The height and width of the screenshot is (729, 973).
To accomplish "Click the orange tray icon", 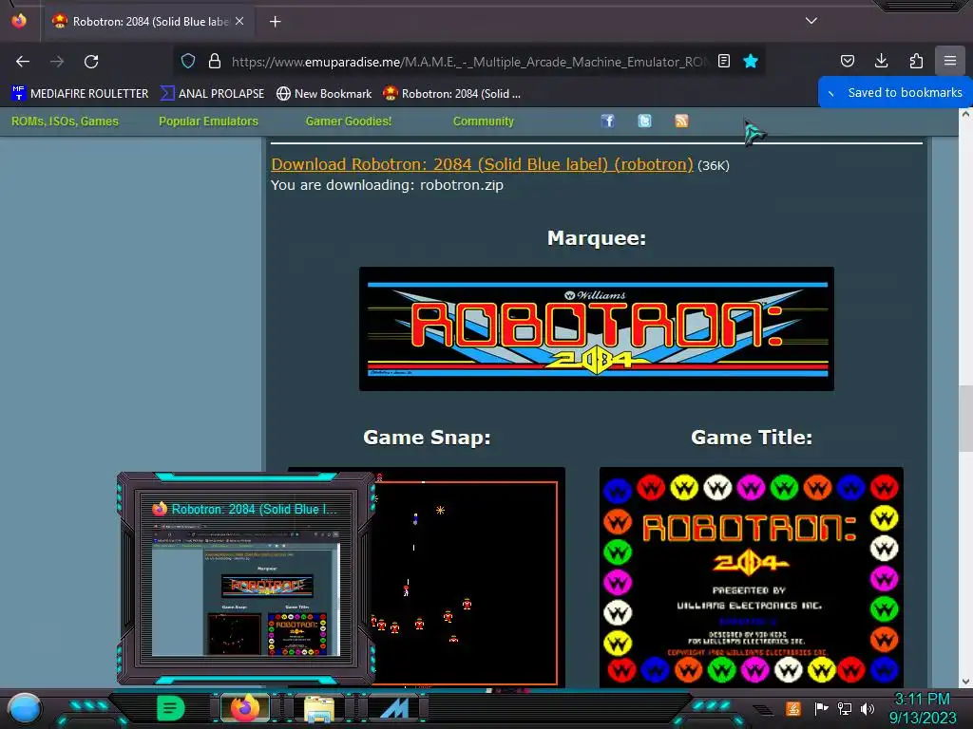I will 793,708.
